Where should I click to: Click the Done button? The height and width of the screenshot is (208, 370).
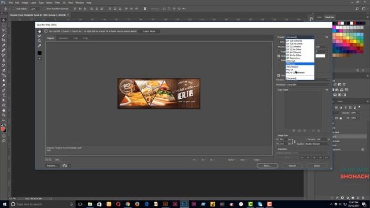pyautogui.click(x=317, y=166)
